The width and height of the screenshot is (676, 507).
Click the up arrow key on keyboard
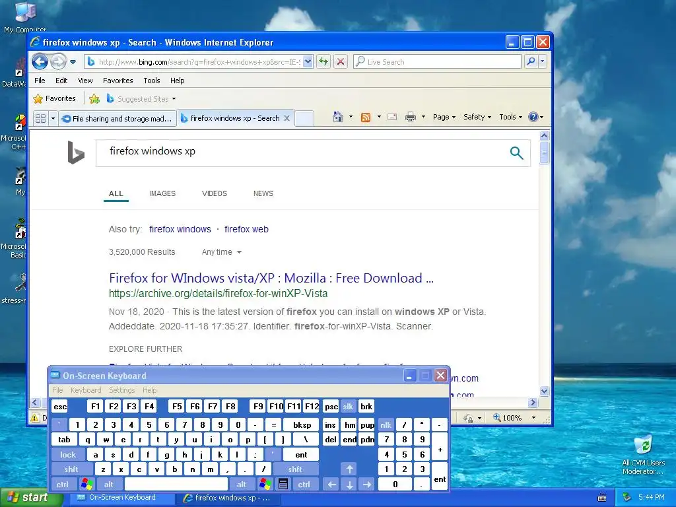(350, 469)
